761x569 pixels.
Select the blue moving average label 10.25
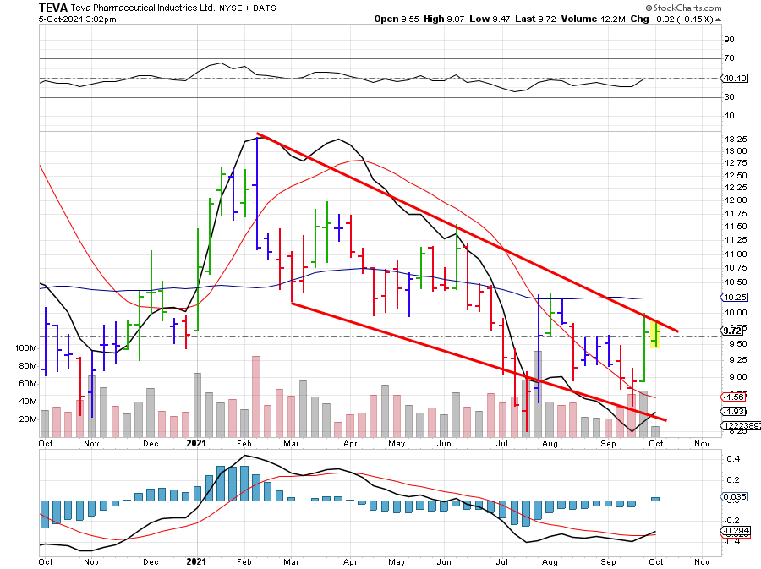point(734,298)
